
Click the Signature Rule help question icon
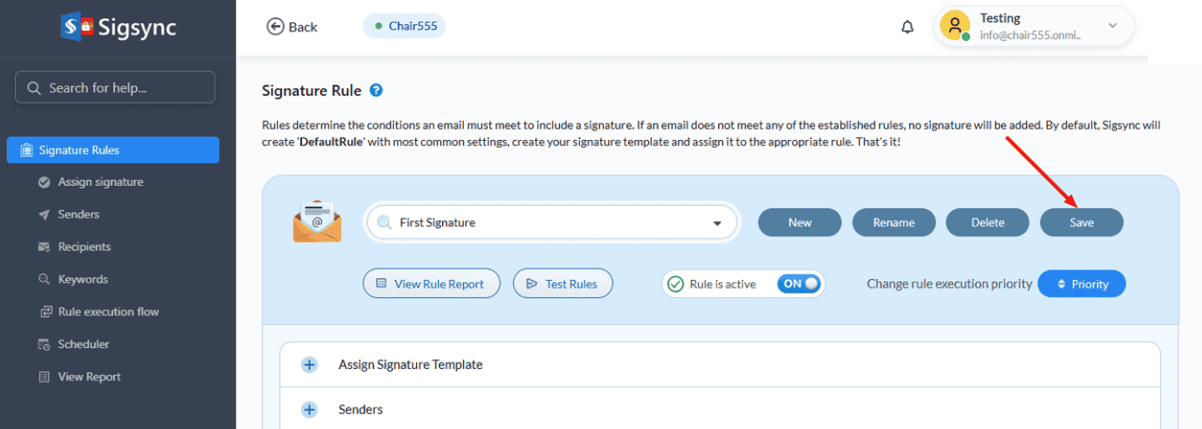376,90
